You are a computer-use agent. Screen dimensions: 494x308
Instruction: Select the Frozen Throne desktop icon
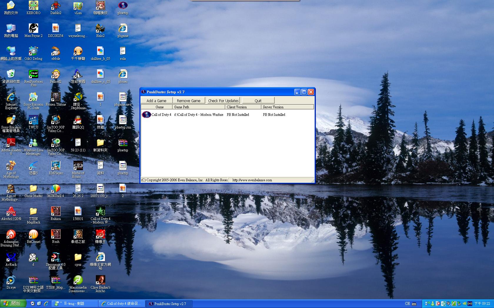pos(56,97)
